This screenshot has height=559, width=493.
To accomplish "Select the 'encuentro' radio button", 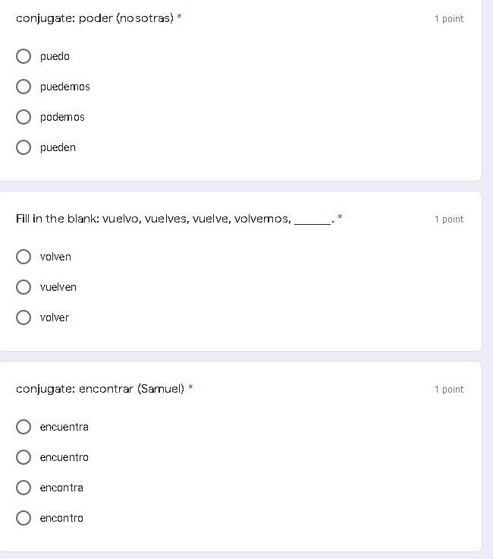I will [24, 457].
